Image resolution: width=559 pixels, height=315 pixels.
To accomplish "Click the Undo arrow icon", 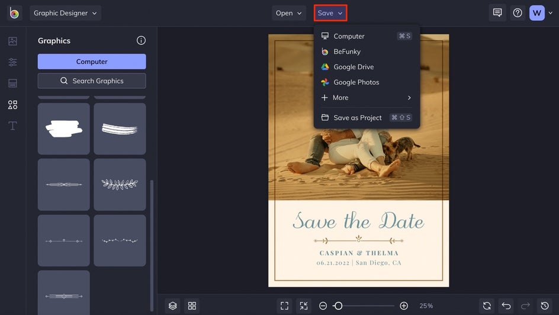I will pos(506,306).
